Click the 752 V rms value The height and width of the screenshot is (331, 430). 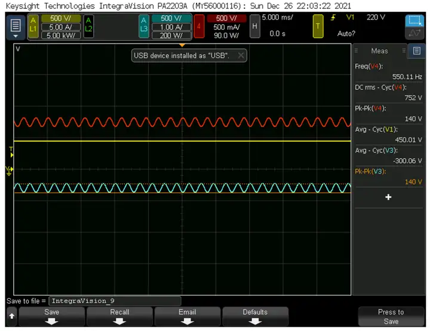(413, 98)
